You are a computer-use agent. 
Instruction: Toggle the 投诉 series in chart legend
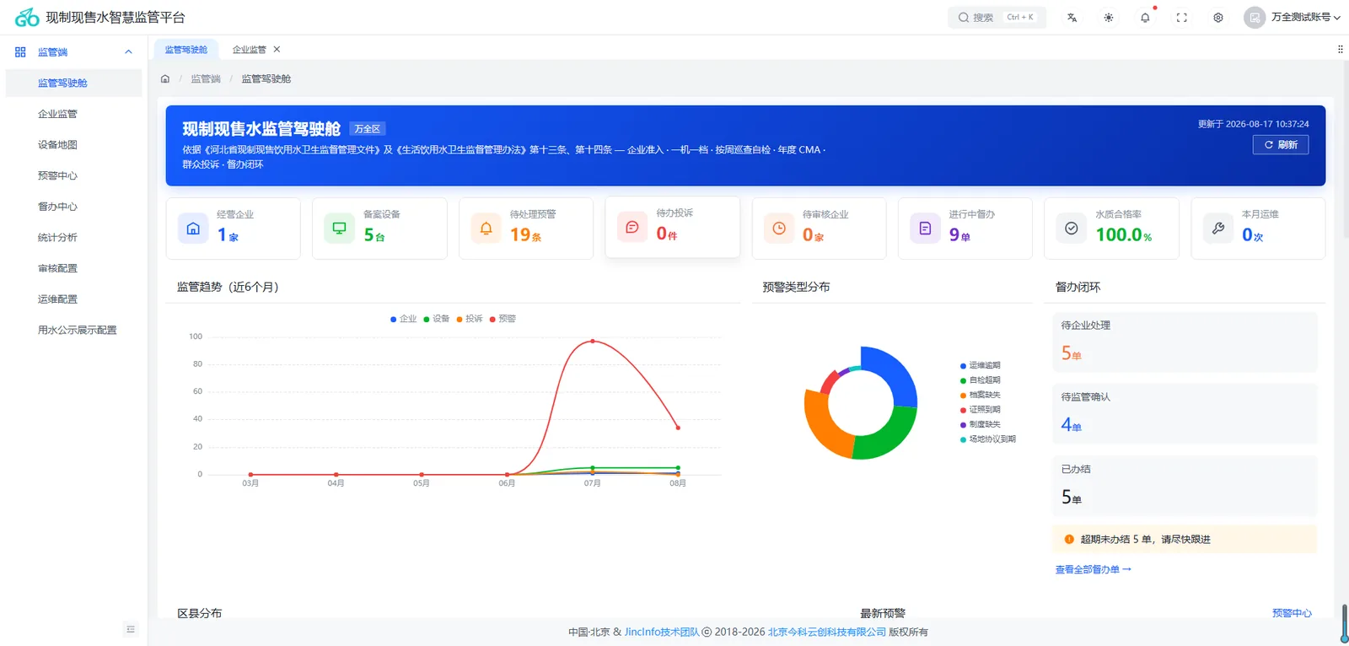[470, 319]
